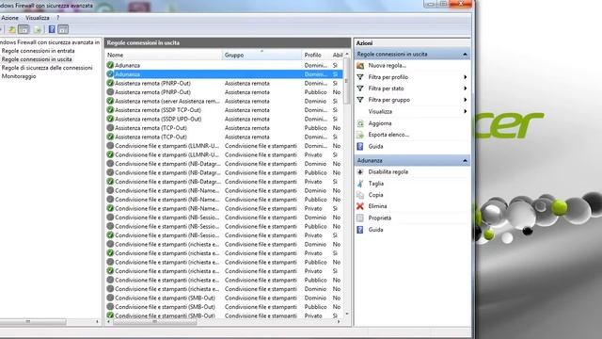Click the up-folder toolbar icon
Viewport: 602px width, 339px height.
point(12,29)
